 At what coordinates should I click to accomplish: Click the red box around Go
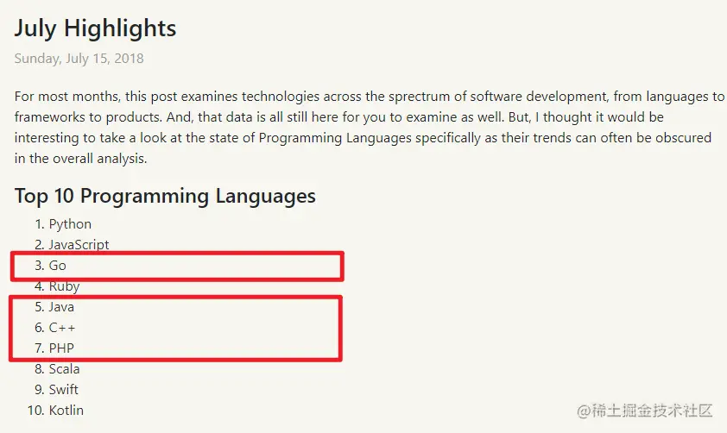(x=177, y=267)
